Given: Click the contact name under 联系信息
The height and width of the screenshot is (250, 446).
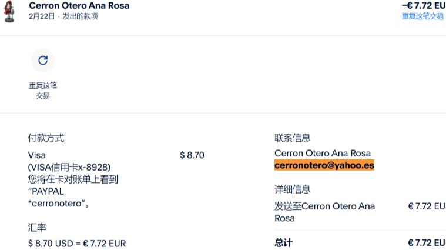Looking at the screenshot, I should [x=323, y=154].
